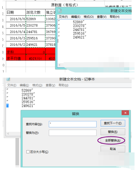Click the red 求平均值 cell
This screenshot has height=170, width=135.
[x=16, y=57]
